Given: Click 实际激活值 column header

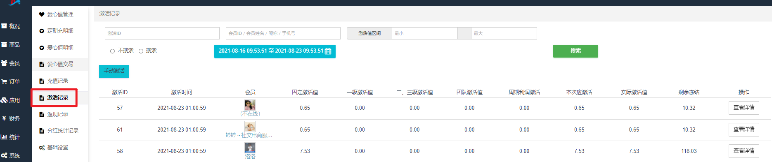Looking at the screenshot, I should point(634,92).
